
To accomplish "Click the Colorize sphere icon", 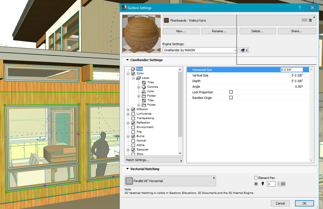I will click(x=144, y=87).
